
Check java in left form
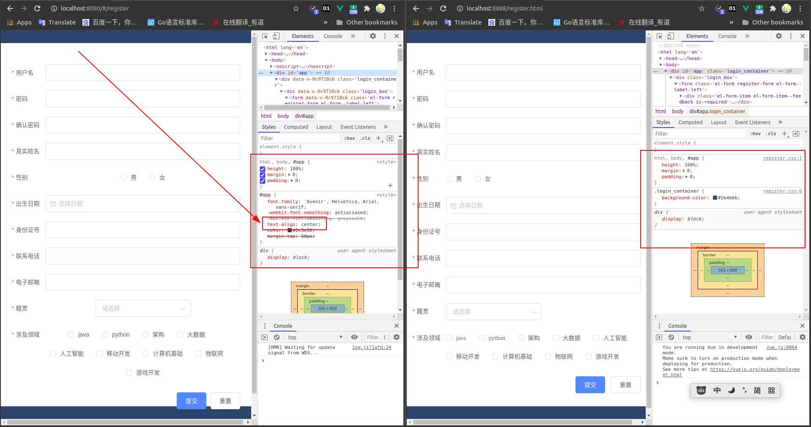pyautogui.click(x=71, y=335)
